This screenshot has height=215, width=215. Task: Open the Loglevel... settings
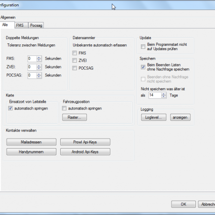pos(154,118)
